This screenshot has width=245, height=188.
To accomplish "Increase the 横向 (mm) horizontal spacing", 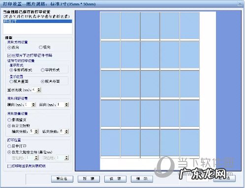I will (x=33, y=103).
